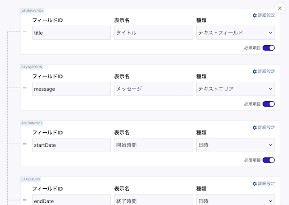Click the gear icon in the startDate field card
This screenshot has height=205, width=289.
pyautogui.click(x=255, y=128)
